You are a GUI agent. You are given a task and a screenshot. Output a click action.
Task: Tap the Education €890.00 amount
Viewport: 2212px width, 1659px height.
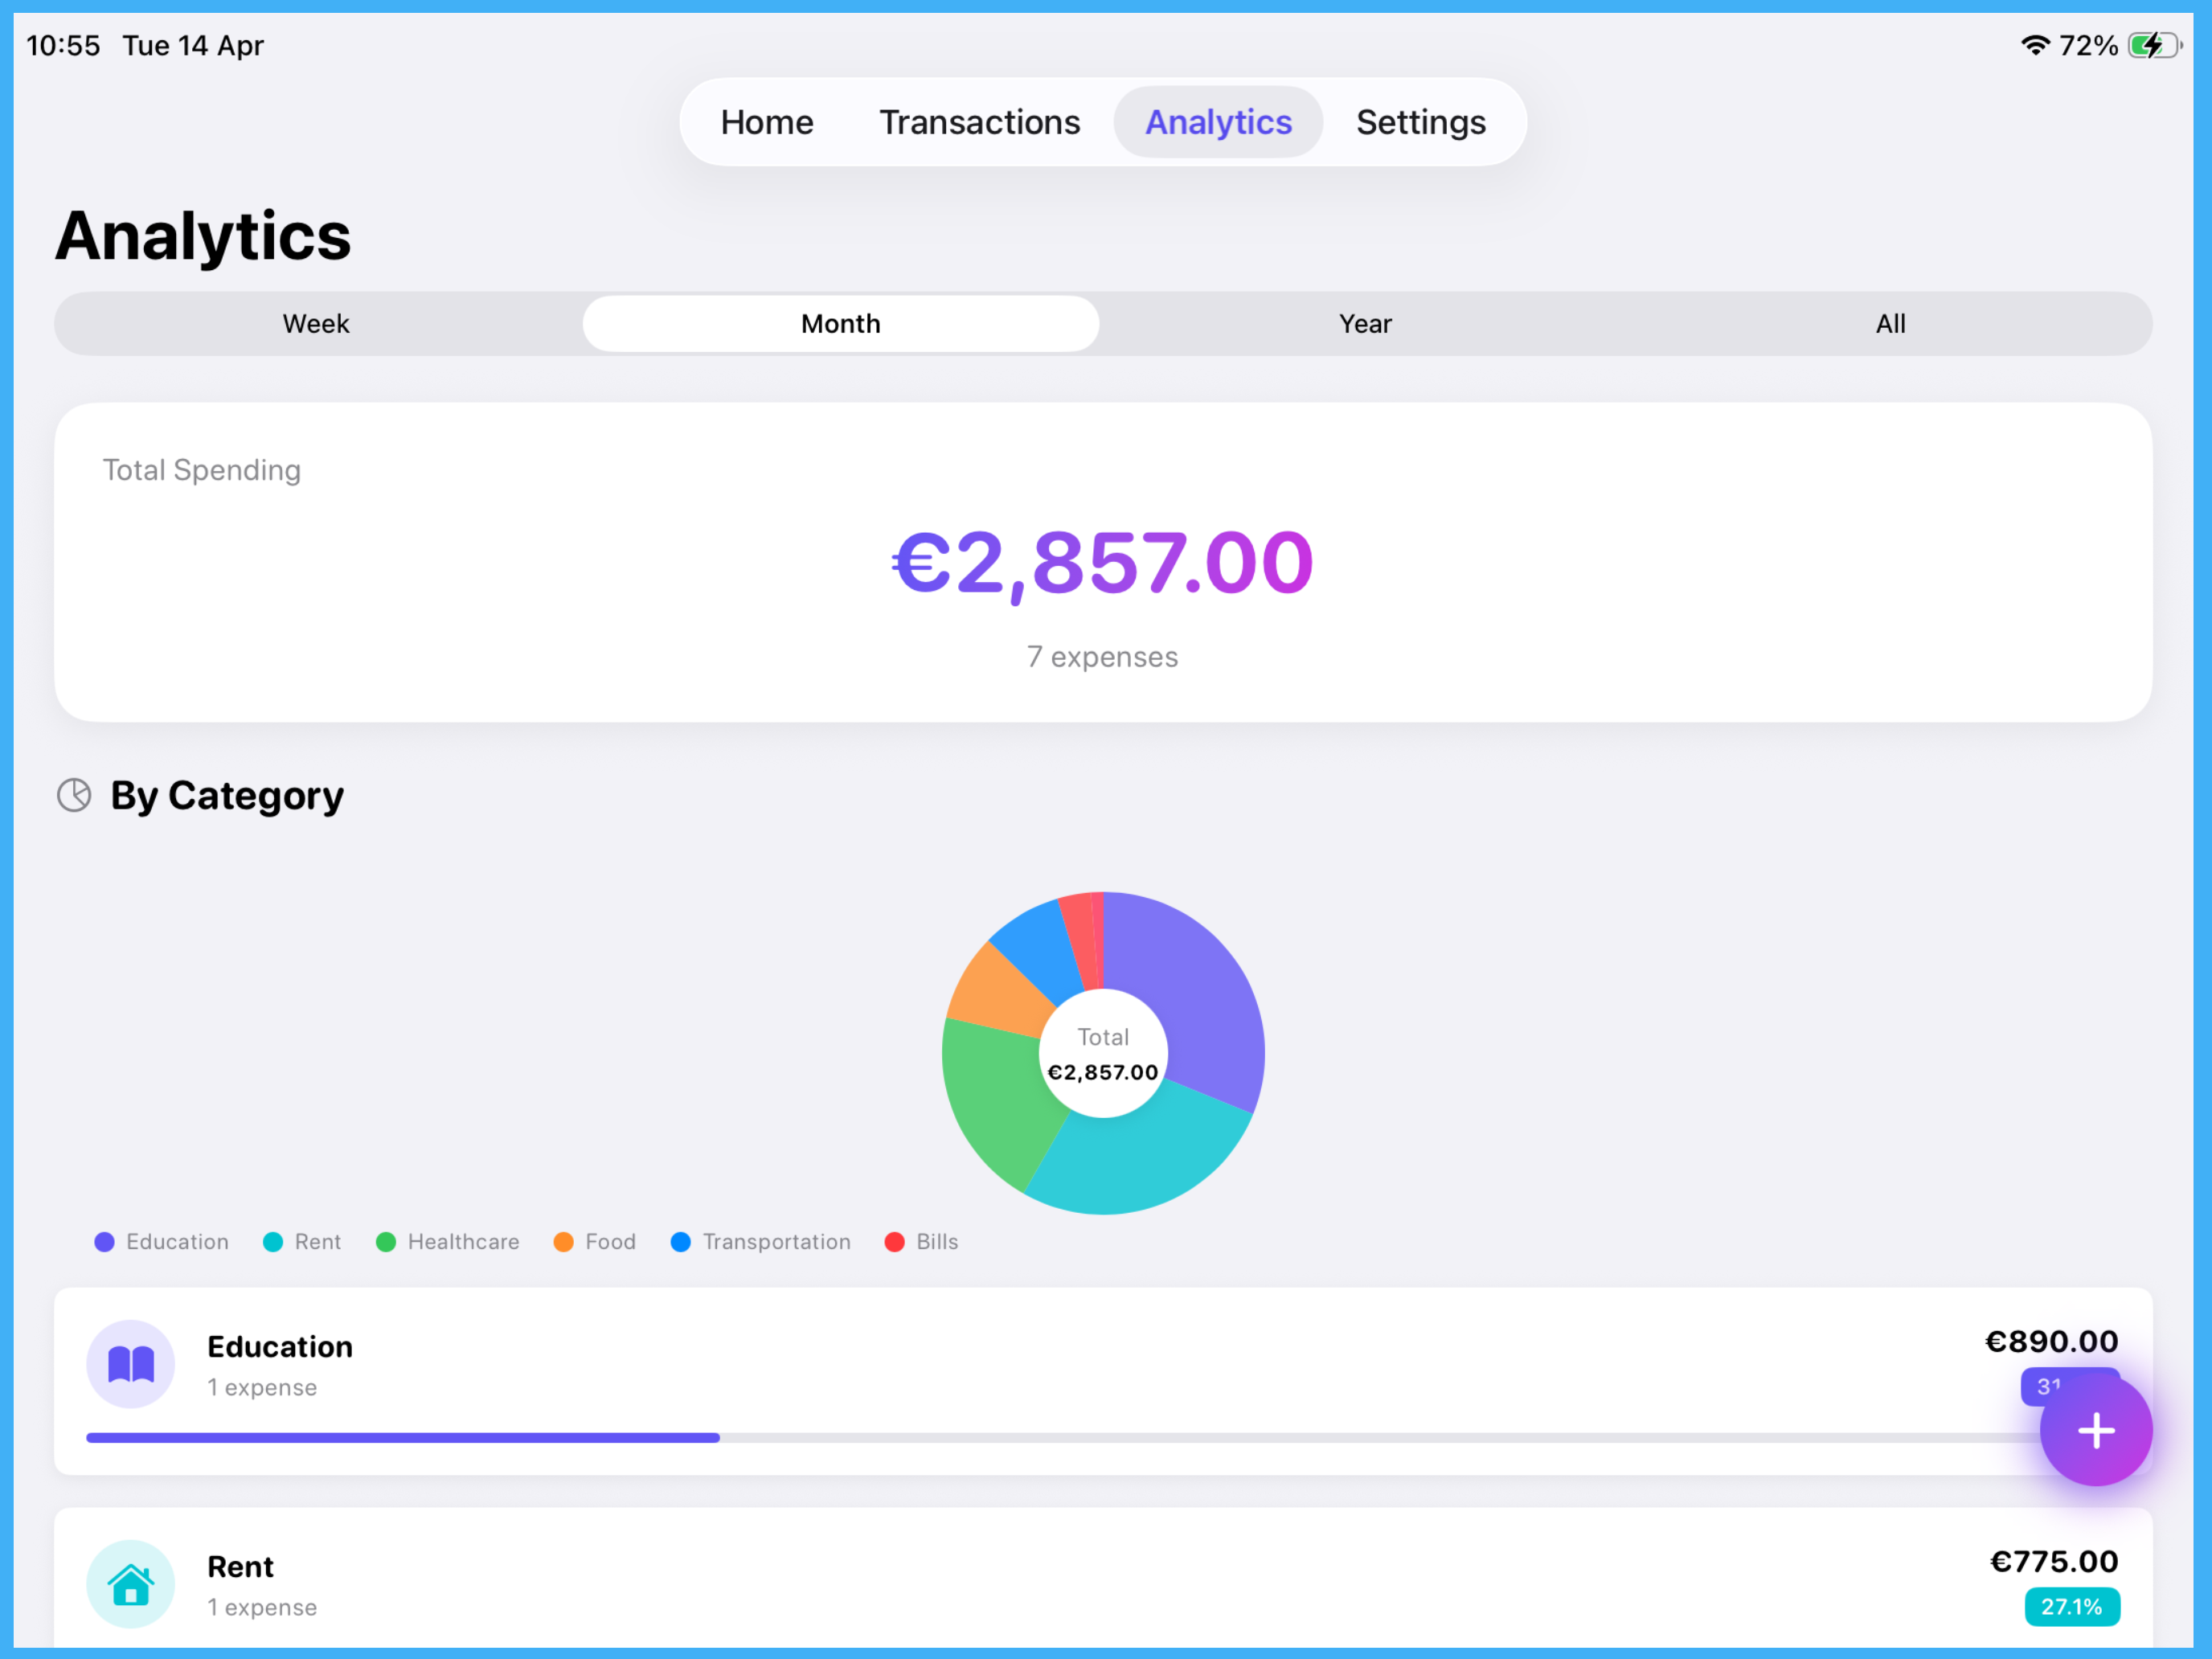(2051, 1342)
